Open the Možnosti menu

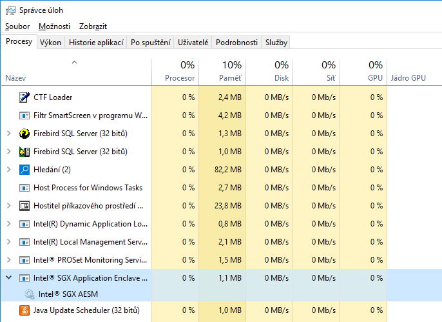click(54, 26)
